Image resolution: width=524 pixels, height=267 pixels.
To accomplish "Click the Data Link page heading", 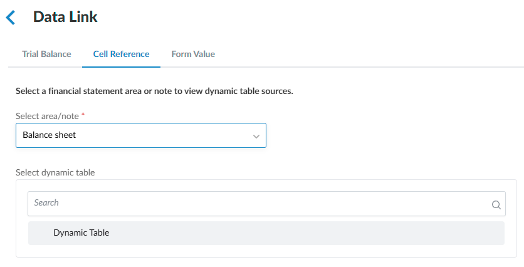I will click(x=65, y=17).
